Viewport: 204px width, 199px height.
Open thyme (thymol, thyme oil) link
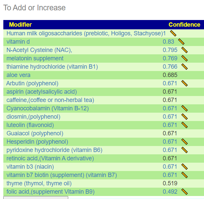[x=39, y=183]
